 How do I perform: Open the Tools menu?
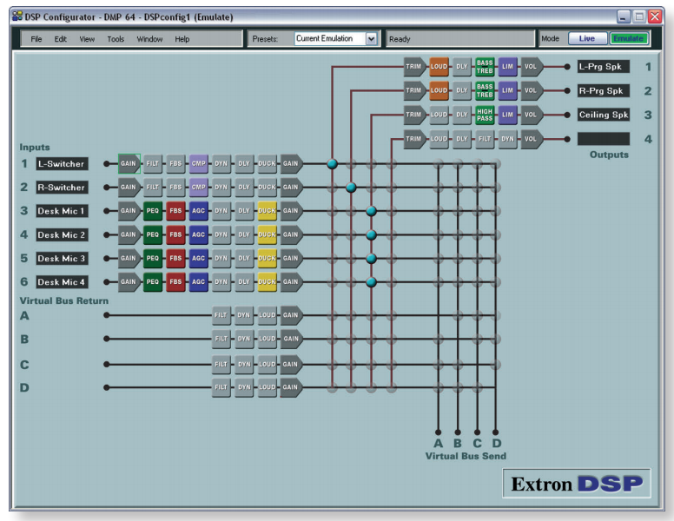pyautogui.click(x=116, y=39)
